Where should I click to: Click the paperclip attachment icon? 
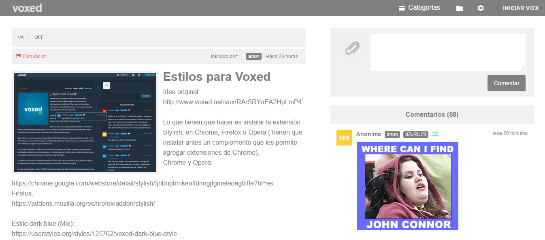click(352, 48)
